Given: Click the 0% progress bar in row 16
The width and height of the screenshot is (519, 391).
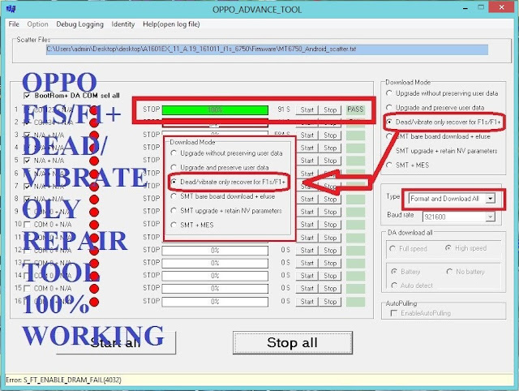Looking at the screenshot, I should point(215,302).
